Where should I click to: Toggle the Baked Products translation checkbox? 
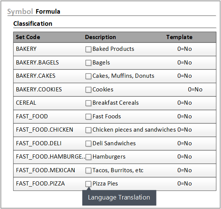pos(88,49)
